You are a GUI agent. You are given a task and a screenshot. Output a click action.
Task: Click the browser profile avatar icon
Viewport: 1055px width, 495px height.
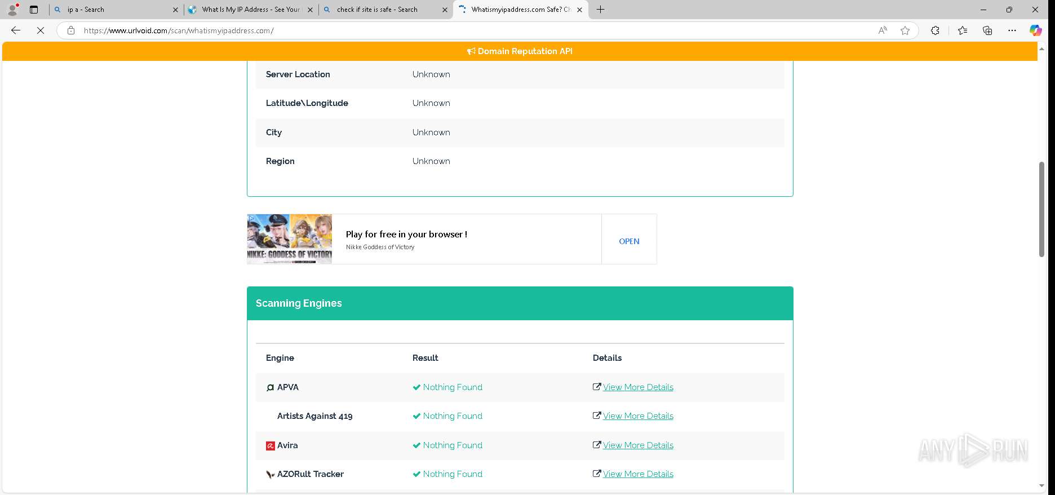coord(12,10)
